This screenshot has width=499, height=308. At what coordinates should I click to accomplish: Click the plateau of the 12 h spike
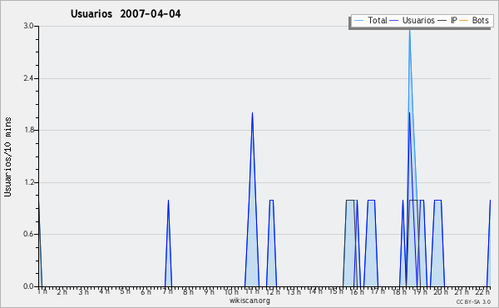point(271,201)
